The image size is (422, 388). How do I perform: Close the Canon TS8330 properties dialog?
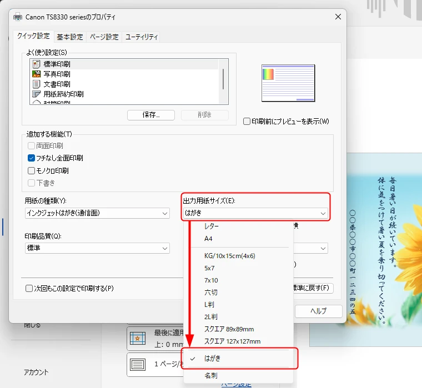pos(338,17)
